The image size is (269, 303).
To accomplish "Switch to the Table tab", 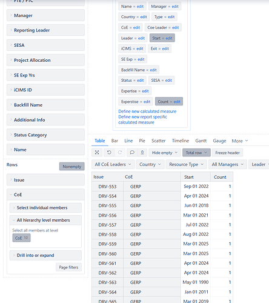I will [x=100, y=141].
